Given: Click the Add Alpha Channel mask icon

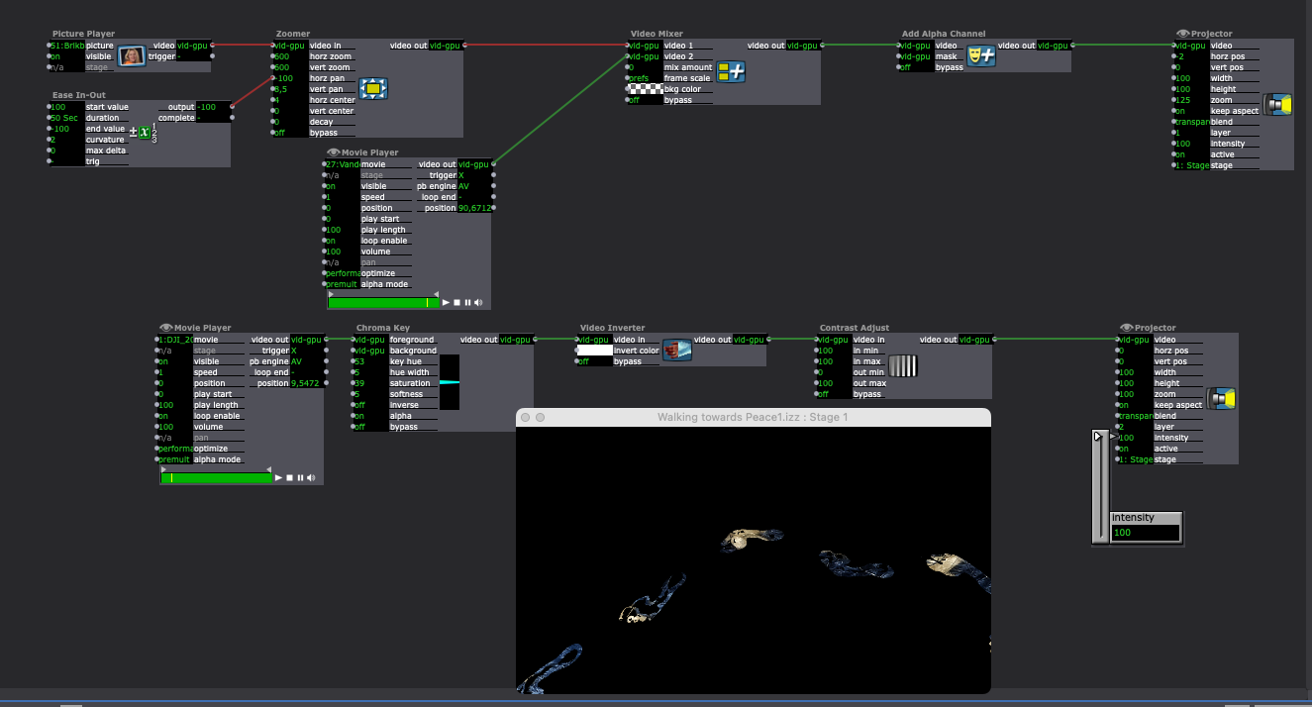Looking at the screenshot, I should [981, 56].
